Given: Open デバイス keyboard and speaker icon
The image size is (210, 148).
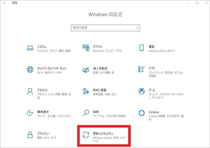Looking at the screenshot, I should click(86, 48).
